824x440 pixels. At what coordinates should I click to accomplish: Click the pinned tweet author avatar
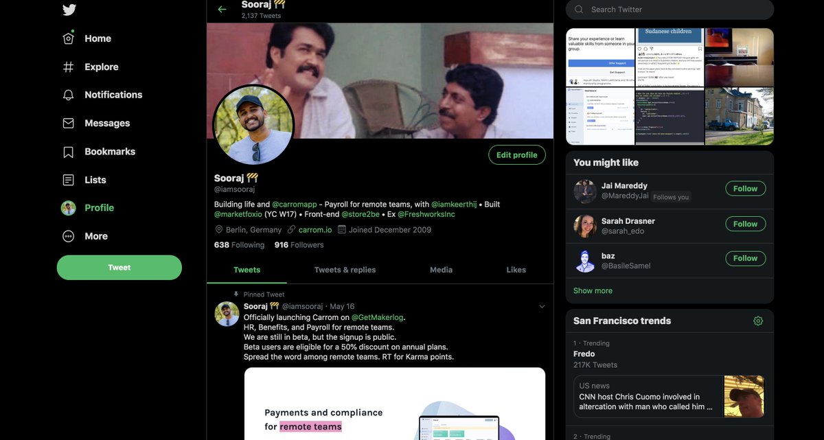click(227, 313)
